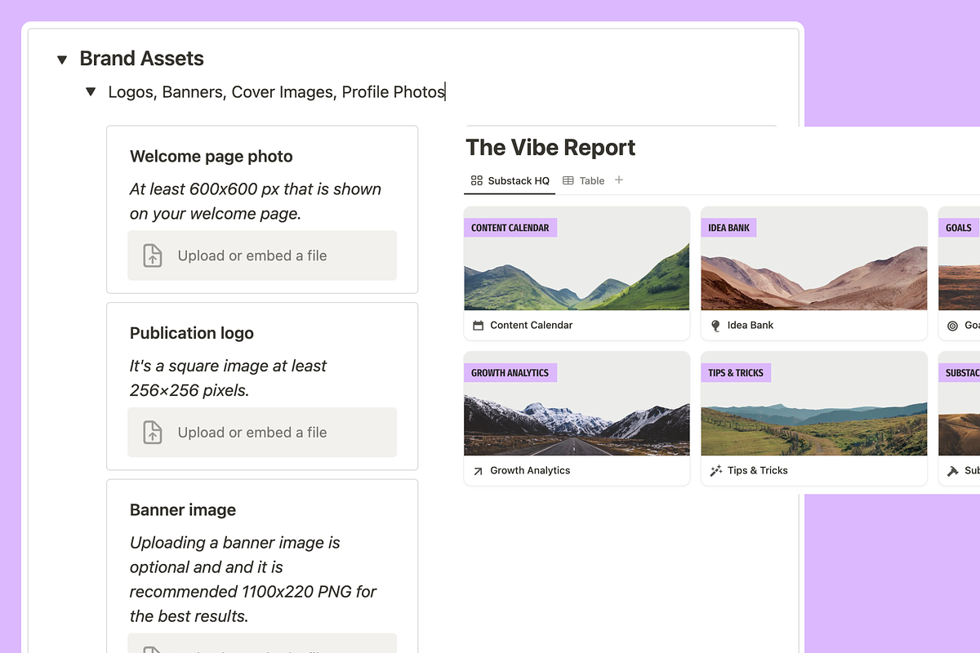This screenshot has height=653, width=980.
Task: Collapse the Logos, Banners, Cover Images toggle
Action: [x=91, y=92]
